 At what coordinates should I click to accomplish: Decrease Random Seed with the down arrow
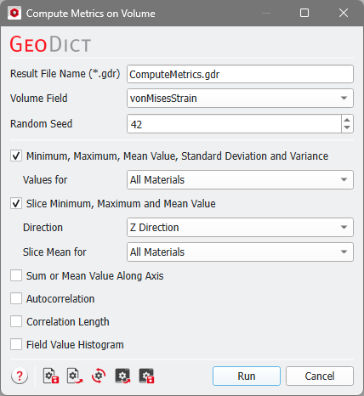point(347,128)
